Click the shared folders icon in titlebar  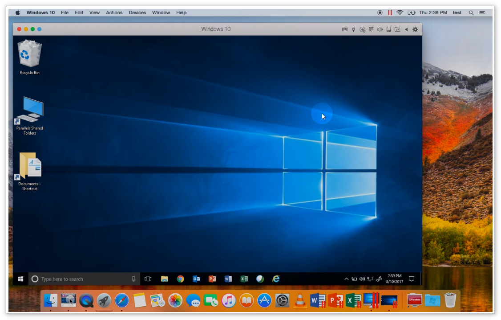click(397, 29)
